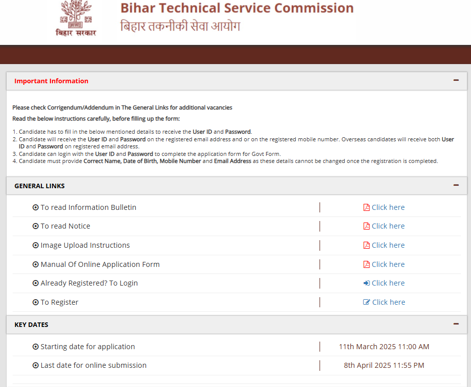Image resolution: width=471 pixels, height=387 pixels.
Task: Collapse the Important Information panel
Action: click(x=456, y=80)
